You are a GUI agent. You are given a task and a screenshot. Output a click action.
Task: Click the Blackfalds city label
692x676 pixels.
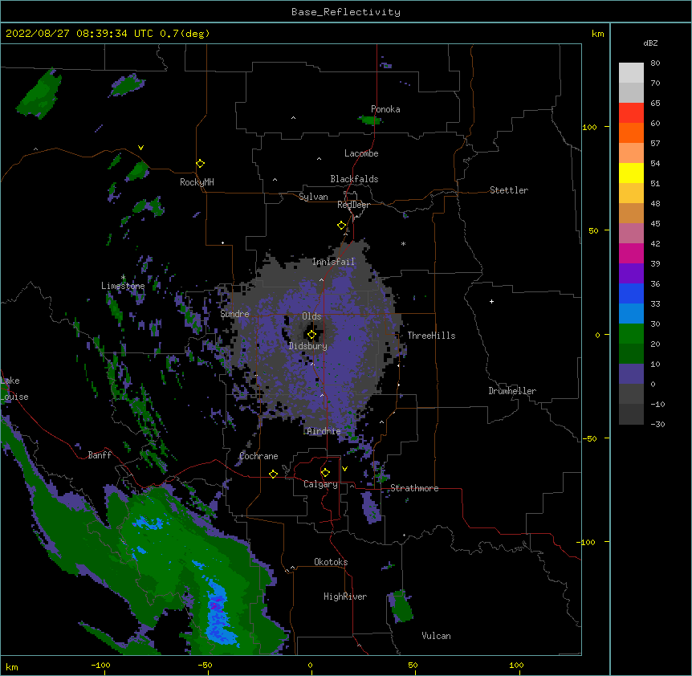click(x=354, y=179)
